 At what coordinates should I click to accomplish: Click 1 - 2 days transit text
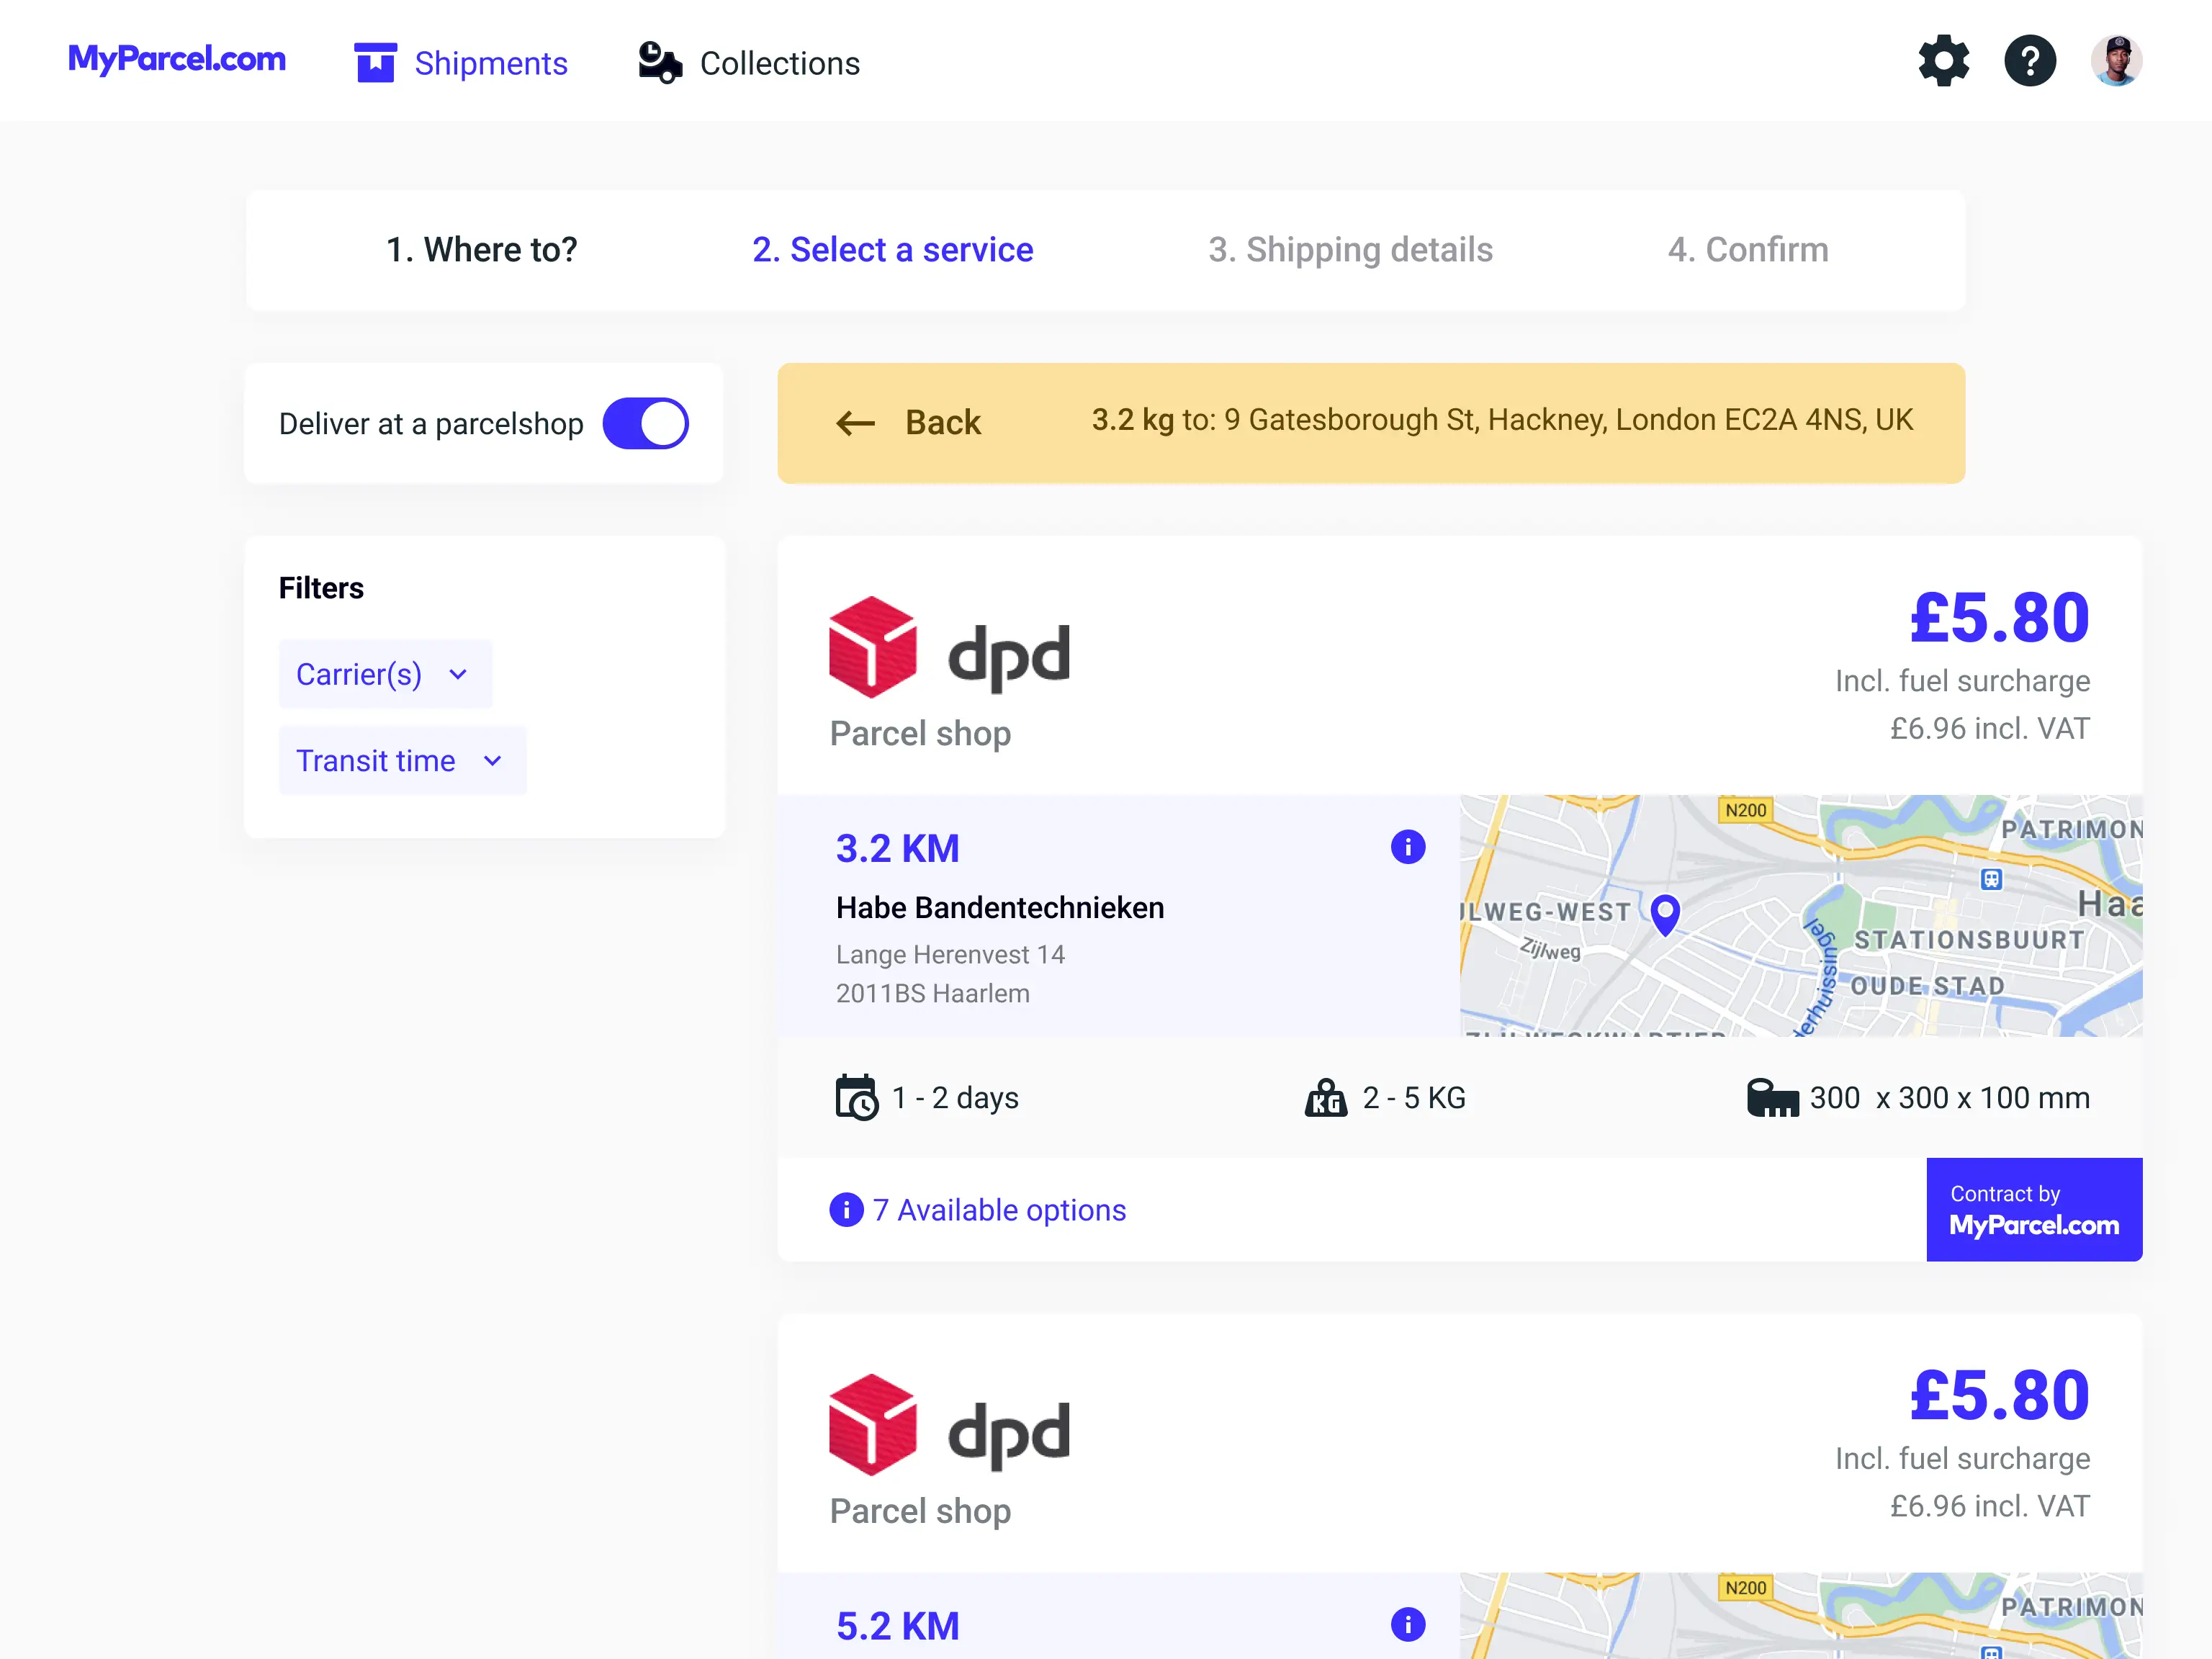tap(955, 1098)
